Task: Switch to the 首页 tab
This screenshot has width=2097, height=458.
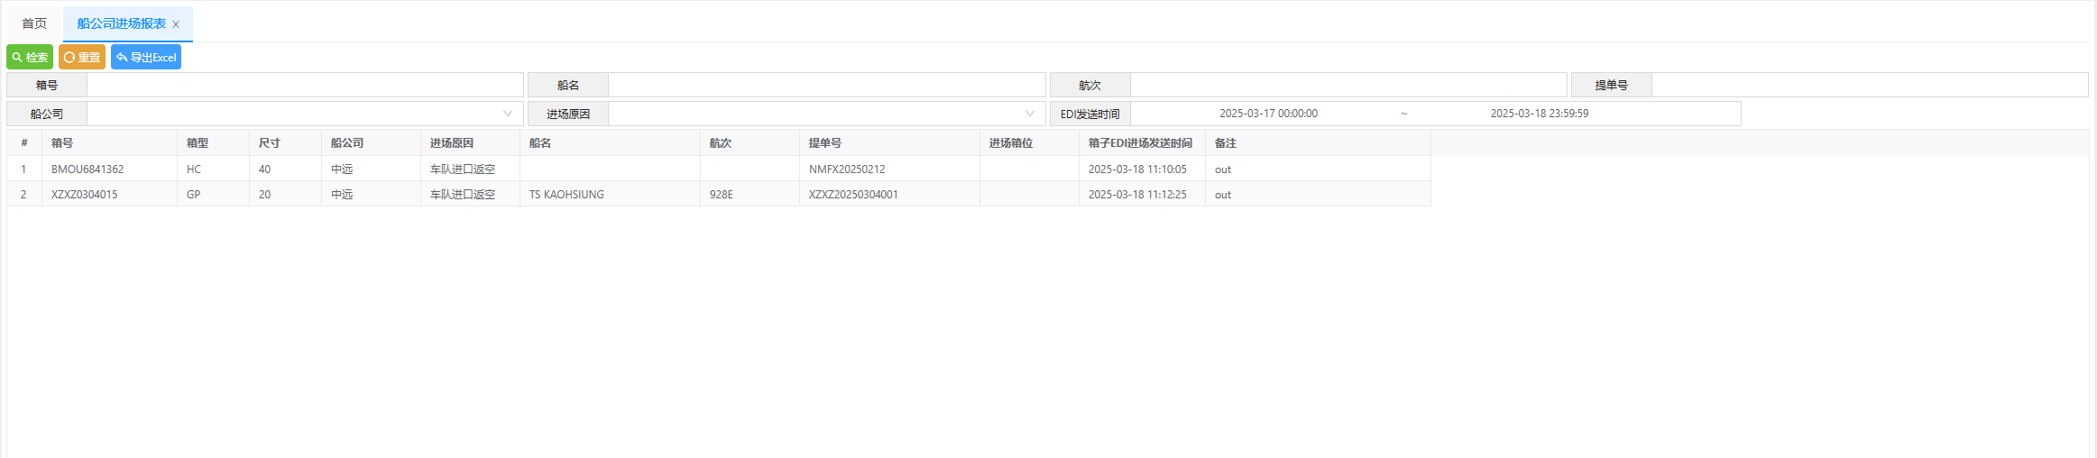Action: (x=34, y=23)
